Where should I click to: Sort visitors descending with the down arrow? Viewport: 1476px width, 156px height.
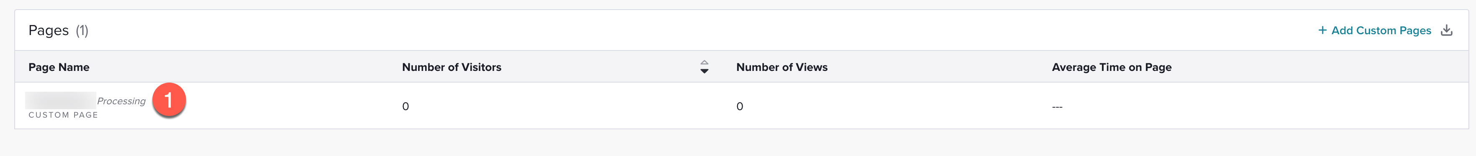[x=704, y=71]
